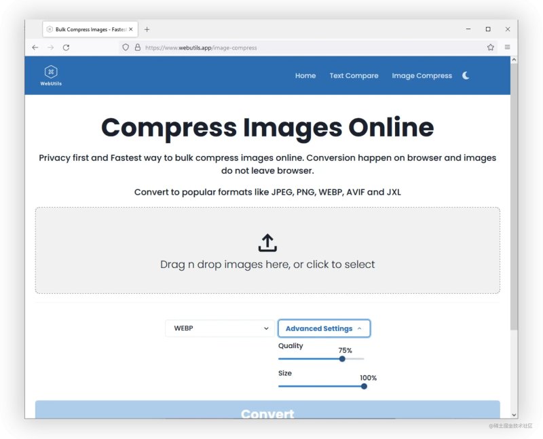This screenshot has width=543, height=439.
Task: Bookmark this page with the star icon
Action: 490,47
